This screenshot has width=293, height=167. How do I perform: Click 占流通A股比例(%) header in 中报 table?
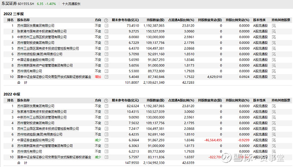[x=181, y=100]
